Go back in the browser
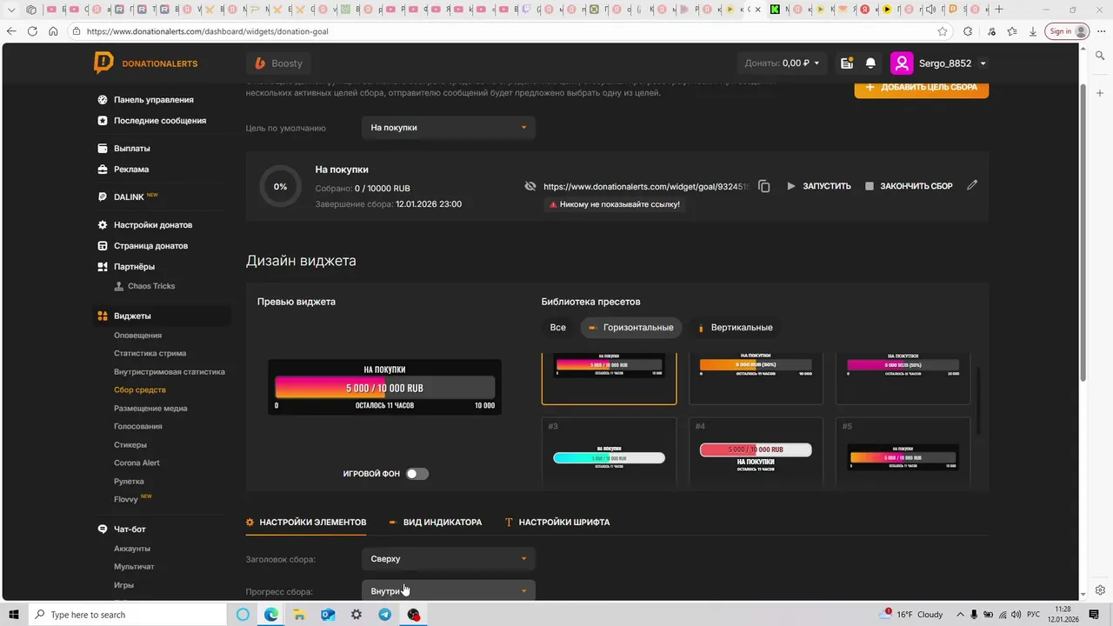This screenshot has width=1113, height=626. [11, 31]
